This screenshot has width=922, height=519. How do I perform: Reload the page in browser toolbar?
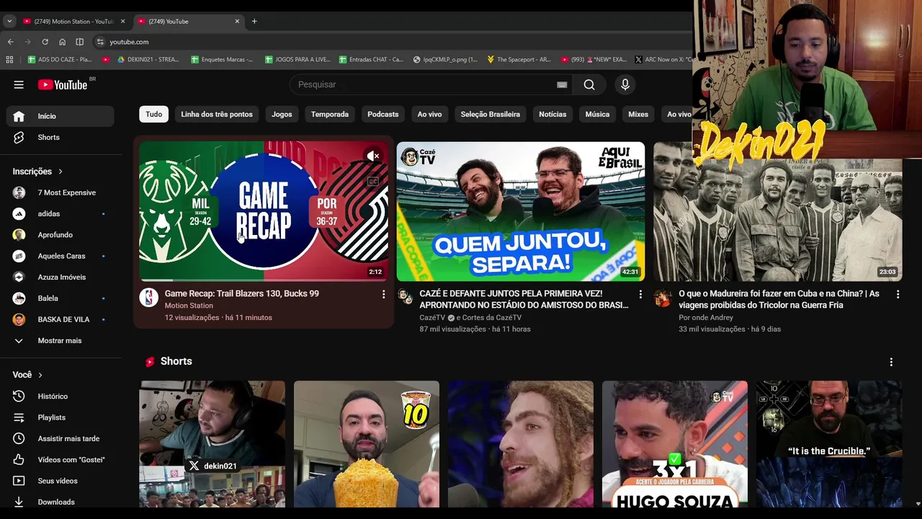45,42
